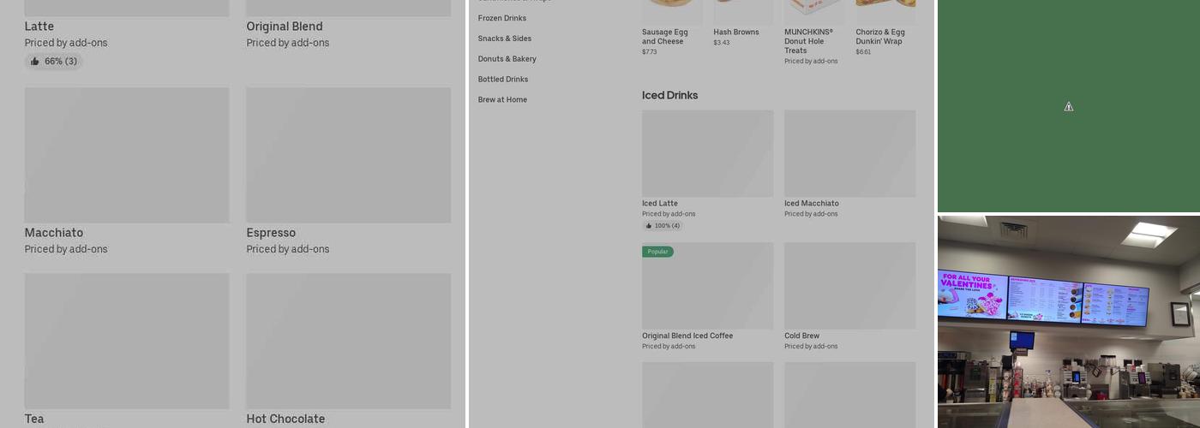1200x428 pixels.
Task: Click the Chorizo & Egg Dunkin' Wrap name
Action: pyautogui.click(x=880, y=37)
